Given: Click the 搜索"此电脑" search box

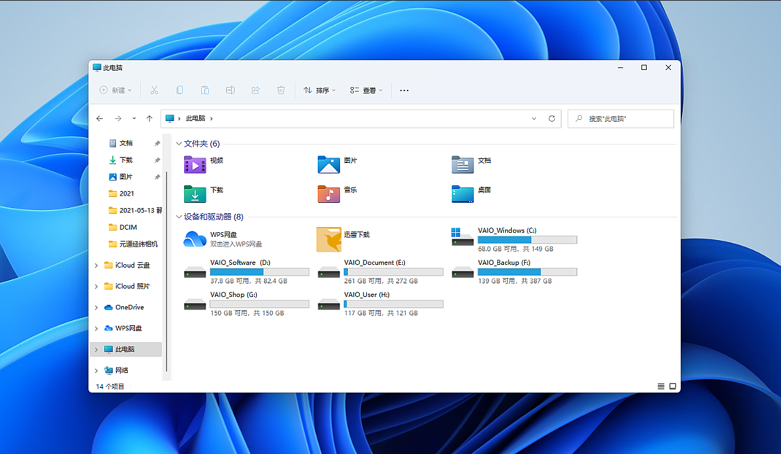Looking at the screenshot, I should (620, 118).
